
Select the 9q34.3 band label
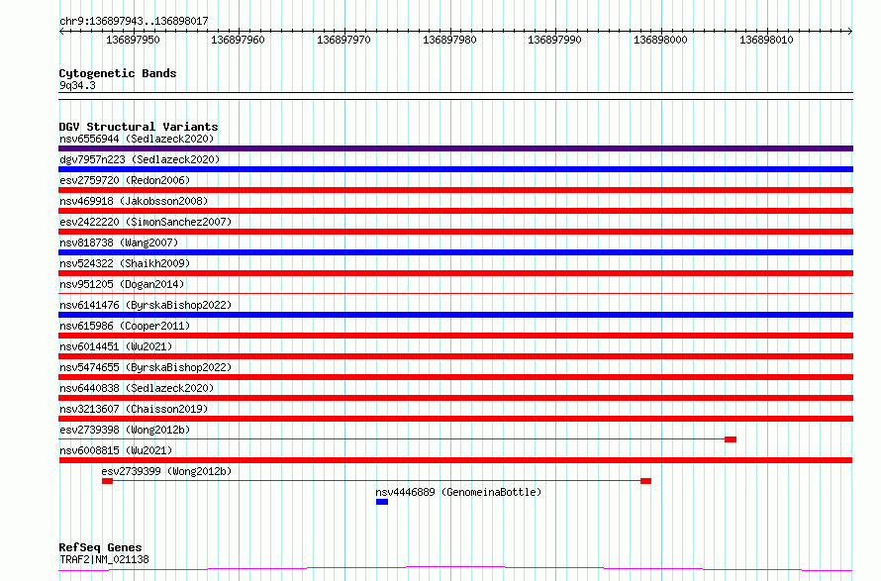(x=77, y=85)
